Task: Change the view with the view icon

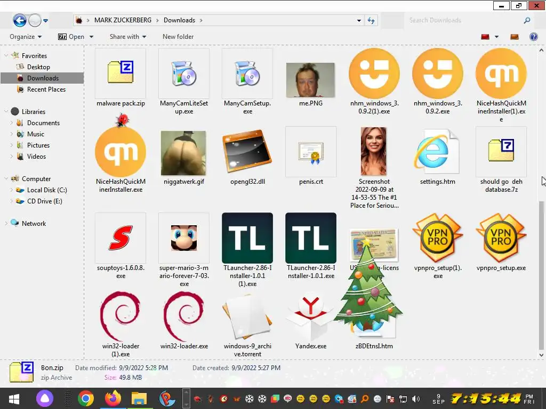Action: 485,37
